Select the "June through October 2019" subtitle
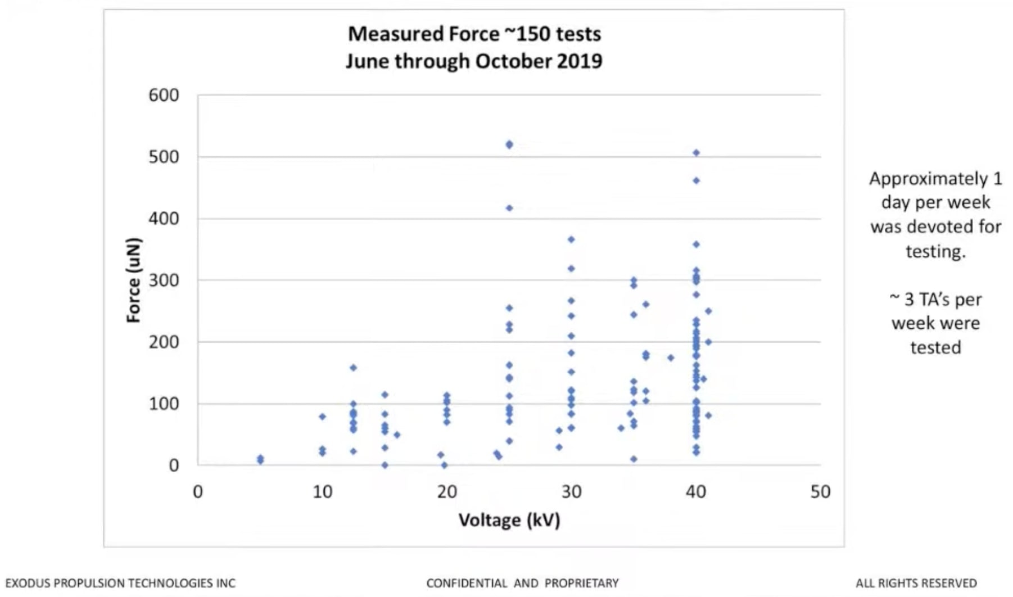1013x597 pixels. pyautogui.click(x=474, y=61)
